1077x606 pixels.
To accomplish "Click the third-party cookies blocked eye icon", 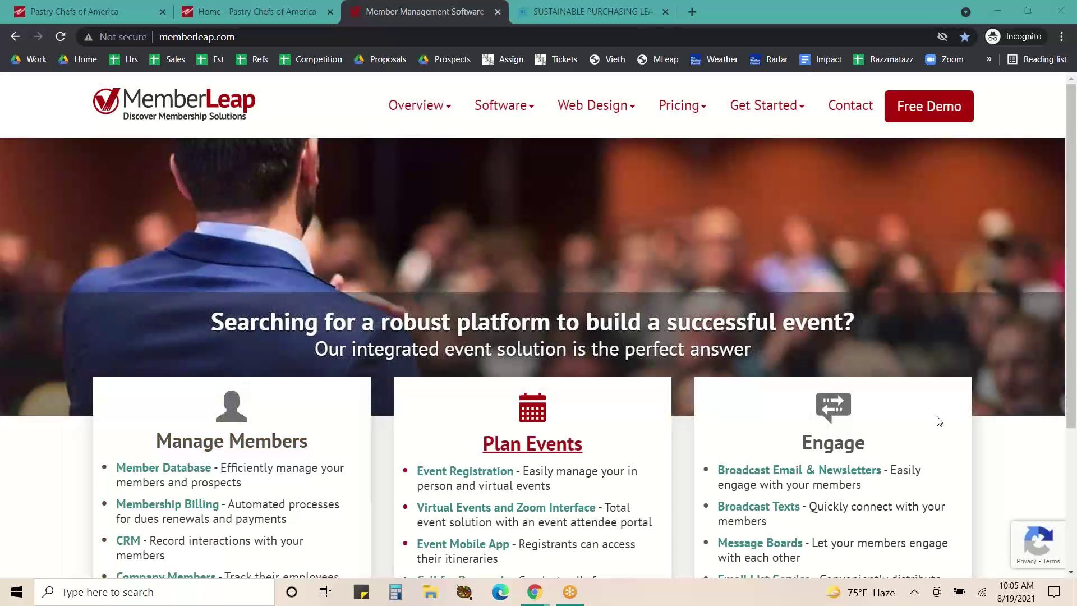I will (942, 36).
